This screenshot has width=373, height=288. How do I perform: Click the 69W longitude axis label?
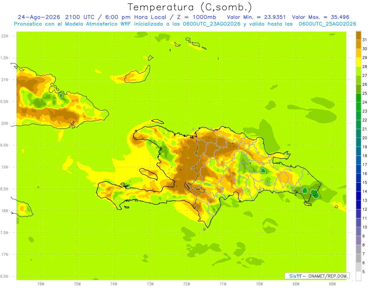tap(296, 284)
